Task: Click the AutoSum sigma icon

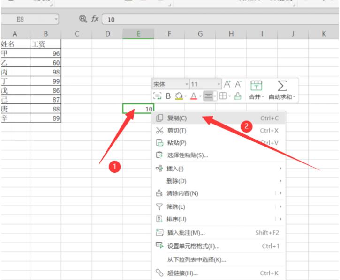Action: (282, 86)
